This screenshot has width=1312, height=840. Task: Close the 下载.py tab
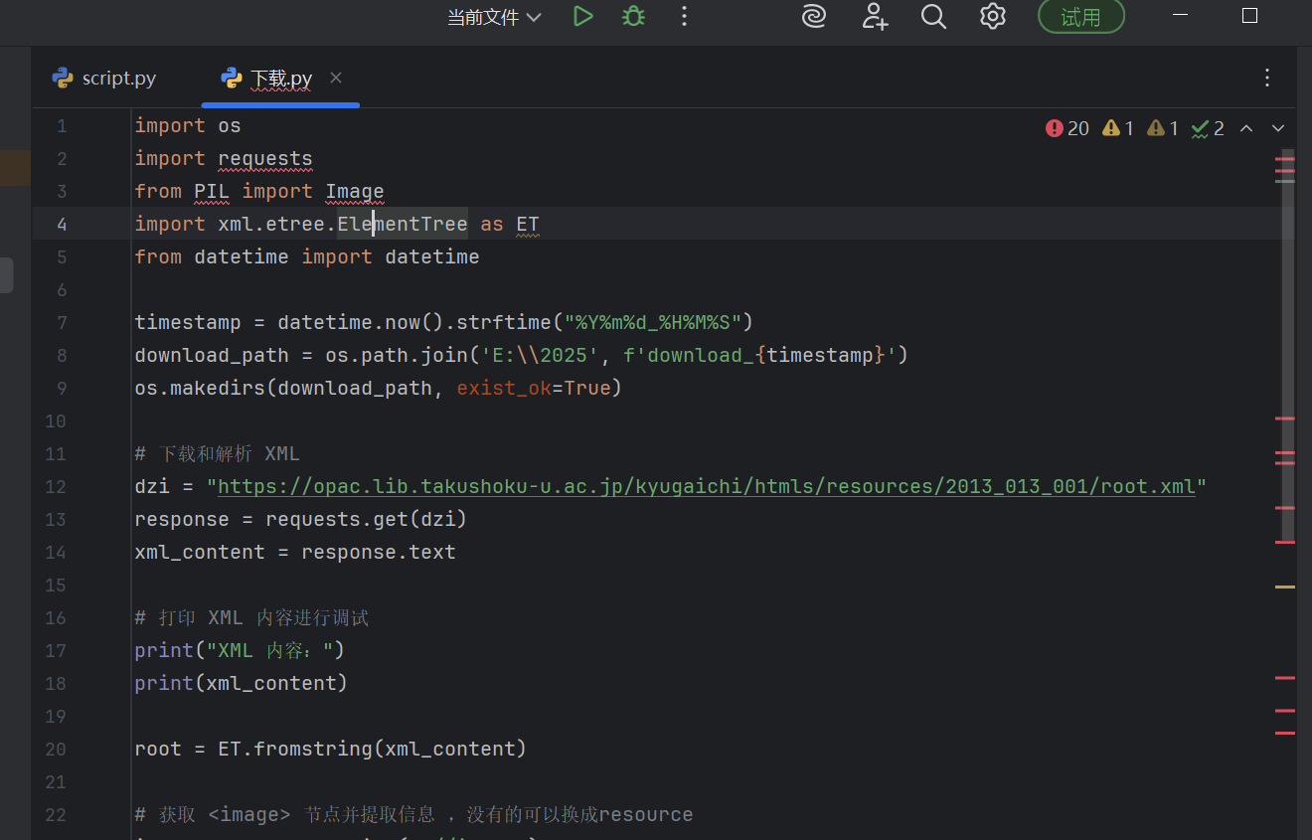click(336, 78)
